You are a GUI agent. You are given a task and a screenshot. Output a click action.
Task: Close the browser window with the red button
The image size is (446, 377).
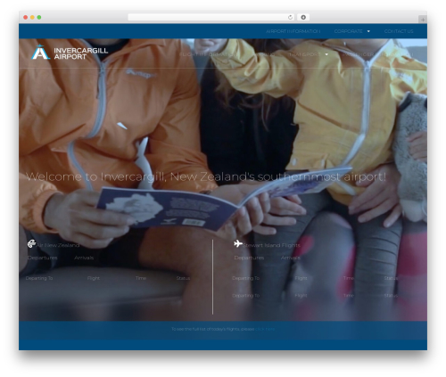coord(26,18)
